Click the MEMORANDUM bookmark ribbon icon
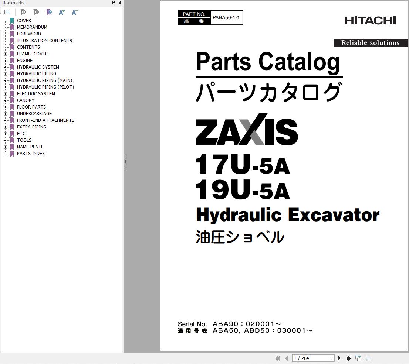409x364 pixels. pyautogui.click(x=12, y=27)
